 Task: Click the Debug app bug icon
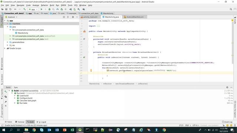[49, 9]
